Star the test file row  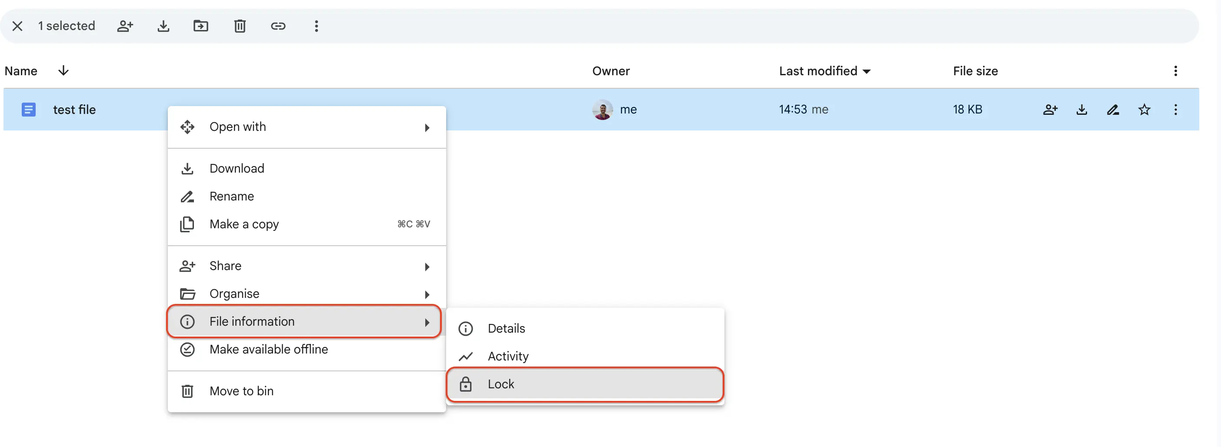[x=1144, y=110]
